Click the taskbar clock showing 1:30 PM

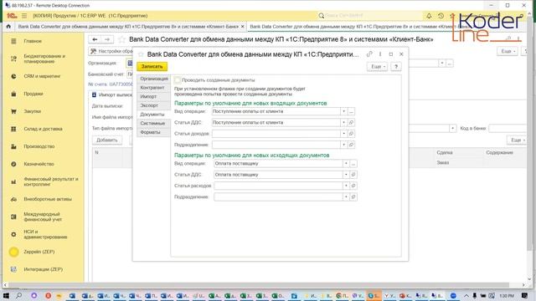point(506,295)
